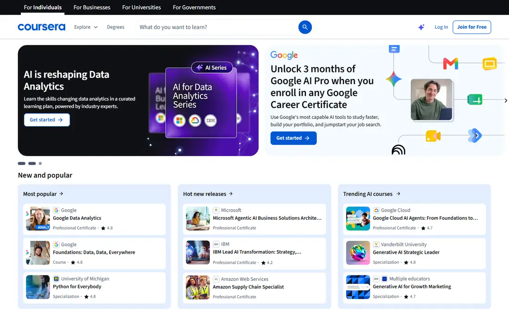Open Python for Everybody thumbnail

(38, 287)
